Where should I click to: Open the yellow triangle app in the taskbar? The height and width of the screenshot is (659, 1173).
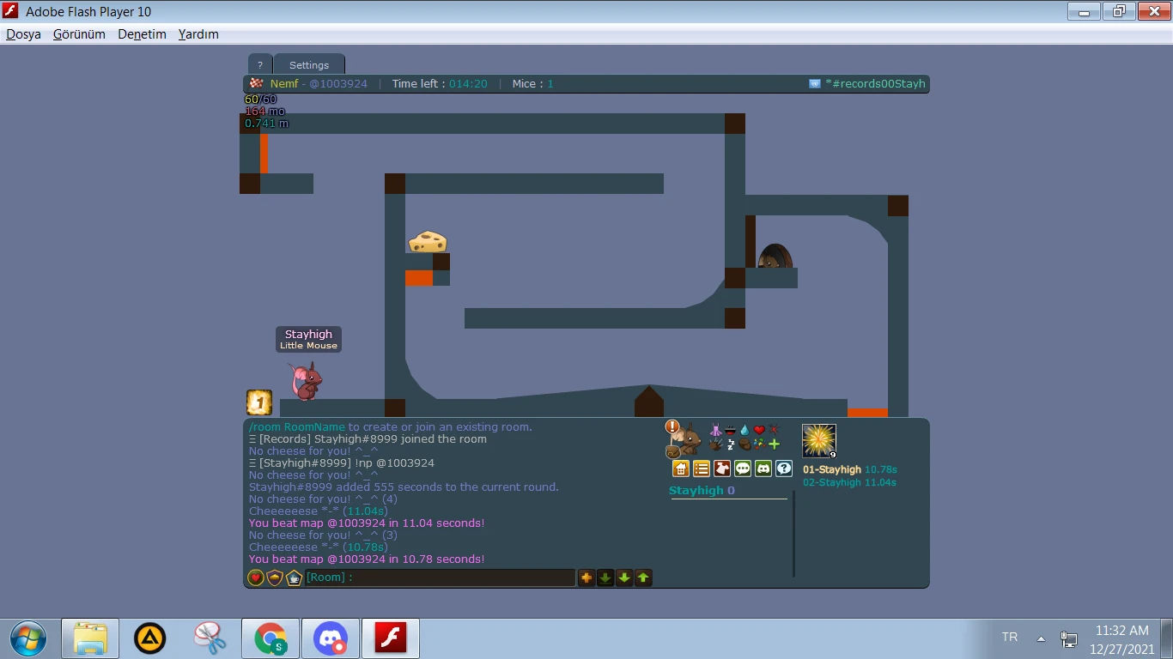pos(150,638)
